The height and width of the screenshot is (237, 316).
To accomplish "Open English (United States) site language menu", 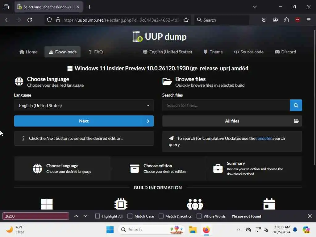I will 168,52.
